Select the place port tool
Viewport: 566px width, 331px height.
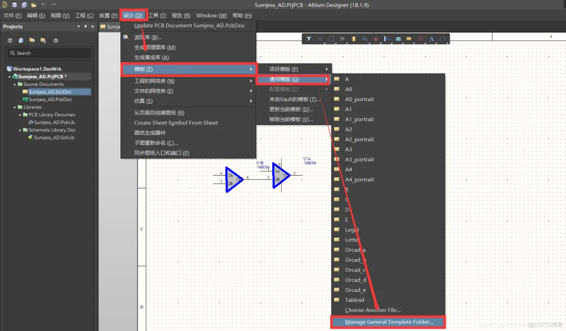(409, 39)
